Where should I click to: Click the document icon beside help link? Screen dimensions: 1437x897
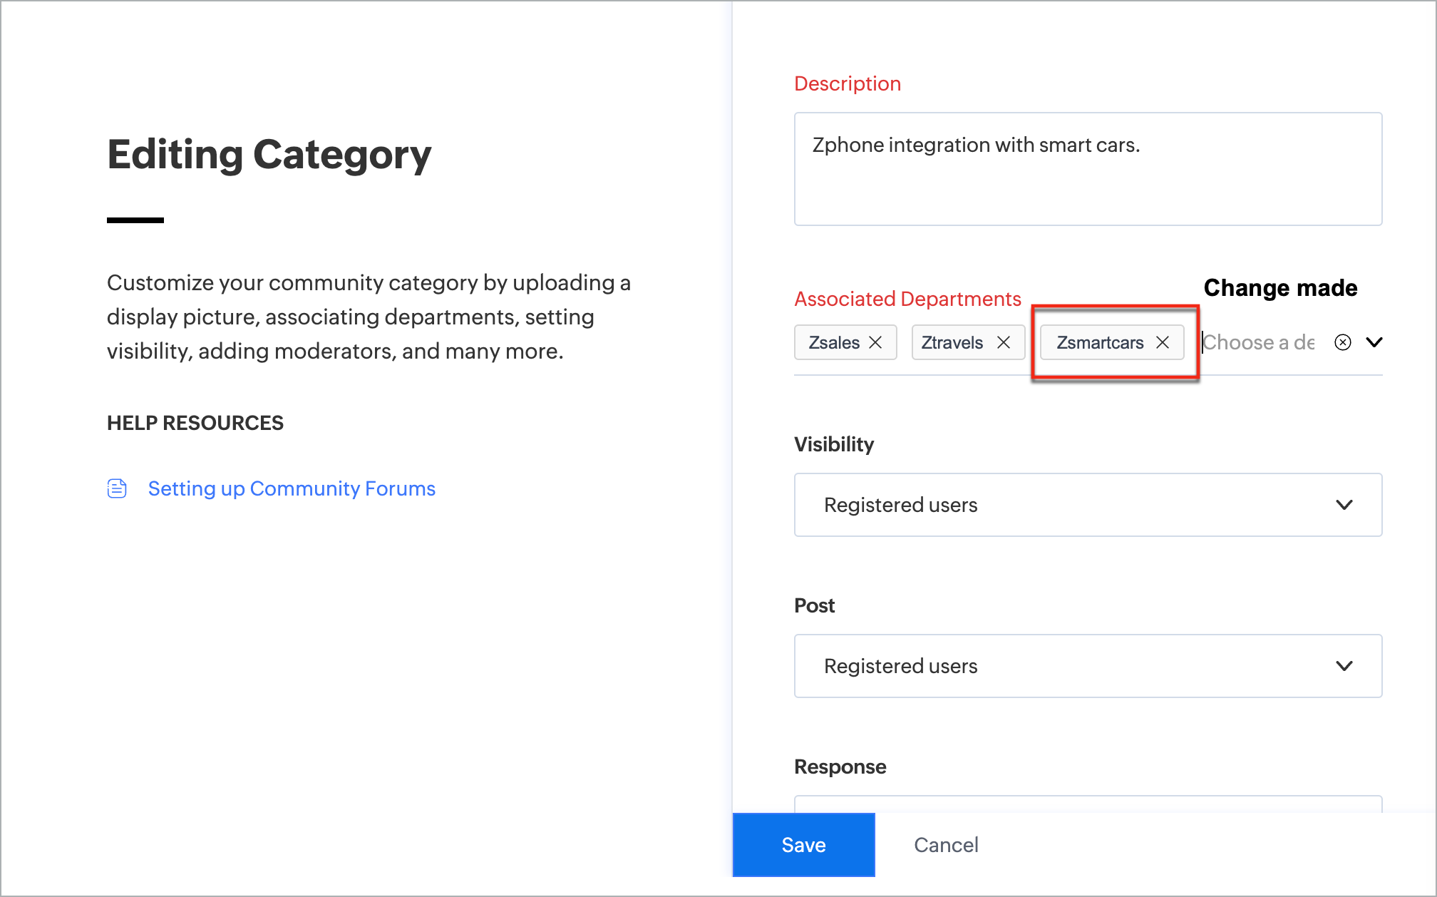tap(117, 488)
